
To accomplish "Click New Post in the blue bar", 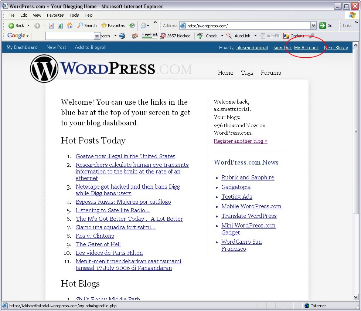I will (57, 47).
